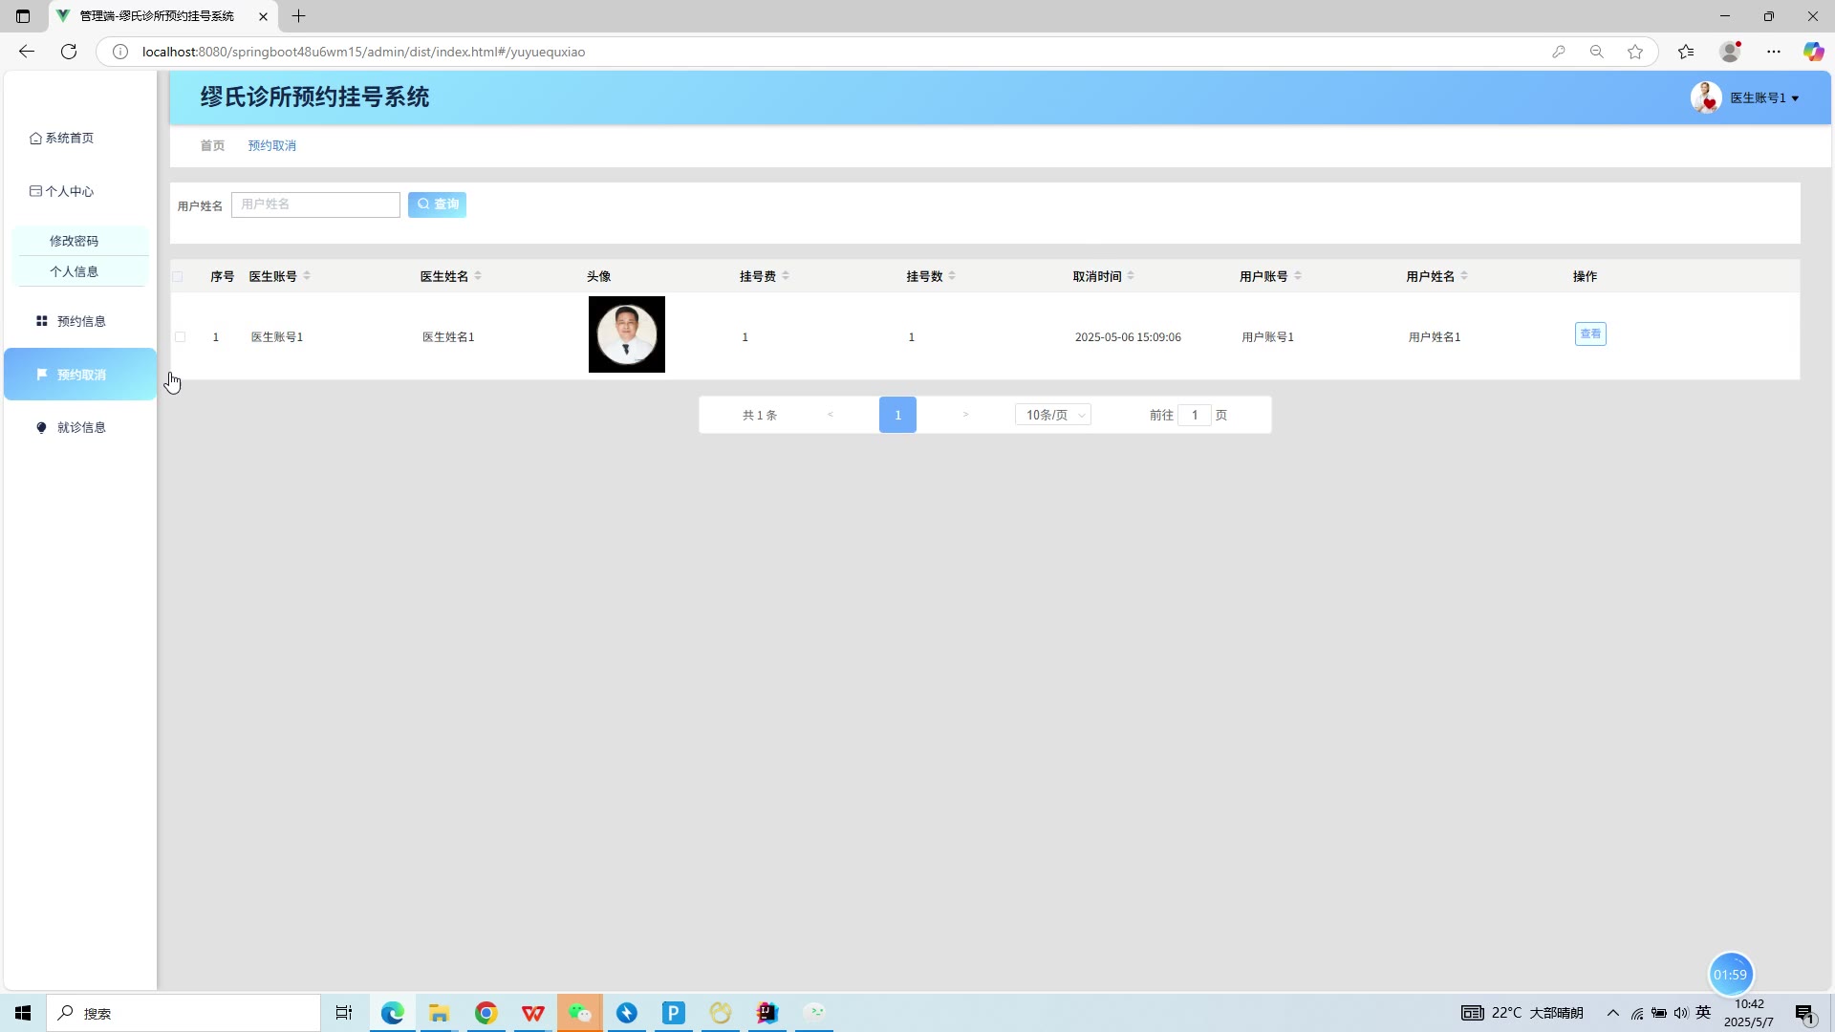Go to the Home breadcrumb link
Screen dimensions: 1835x1032
(x=212, y=145)
